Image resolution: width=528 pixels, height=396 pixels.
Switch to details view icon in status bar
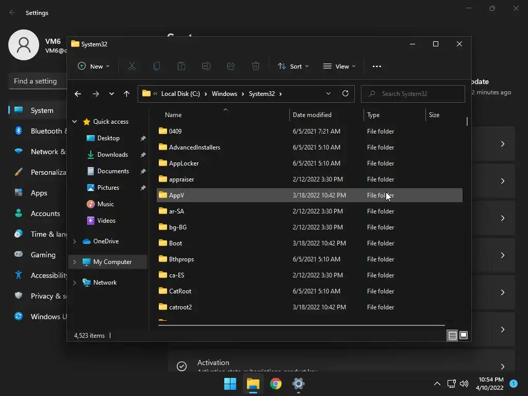[x=452, y=335]
